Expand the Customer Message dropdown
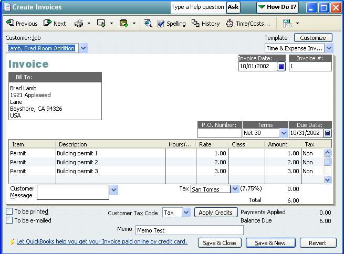The height and width of the screenshot is (254, 344). (113, 189)
